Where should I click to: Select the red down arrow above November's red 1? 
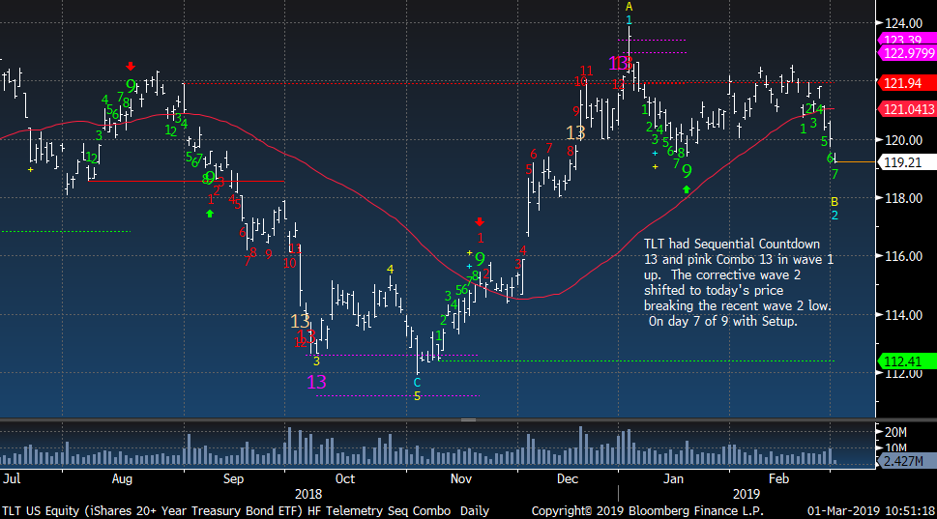(480, 222)
